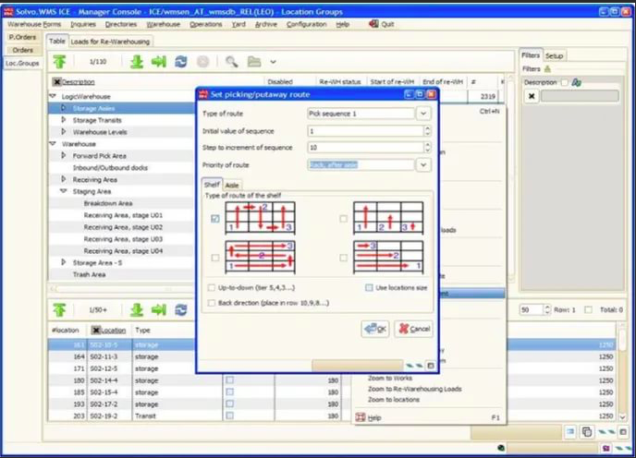Enable Up-to-down tier option
The width and height of the screenshot is (636, 458).
[212, 288]
